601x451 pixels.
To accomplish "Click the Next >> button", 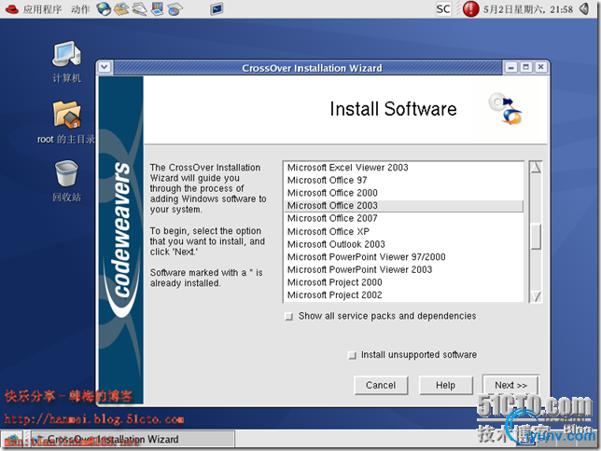I will point(510,385).
